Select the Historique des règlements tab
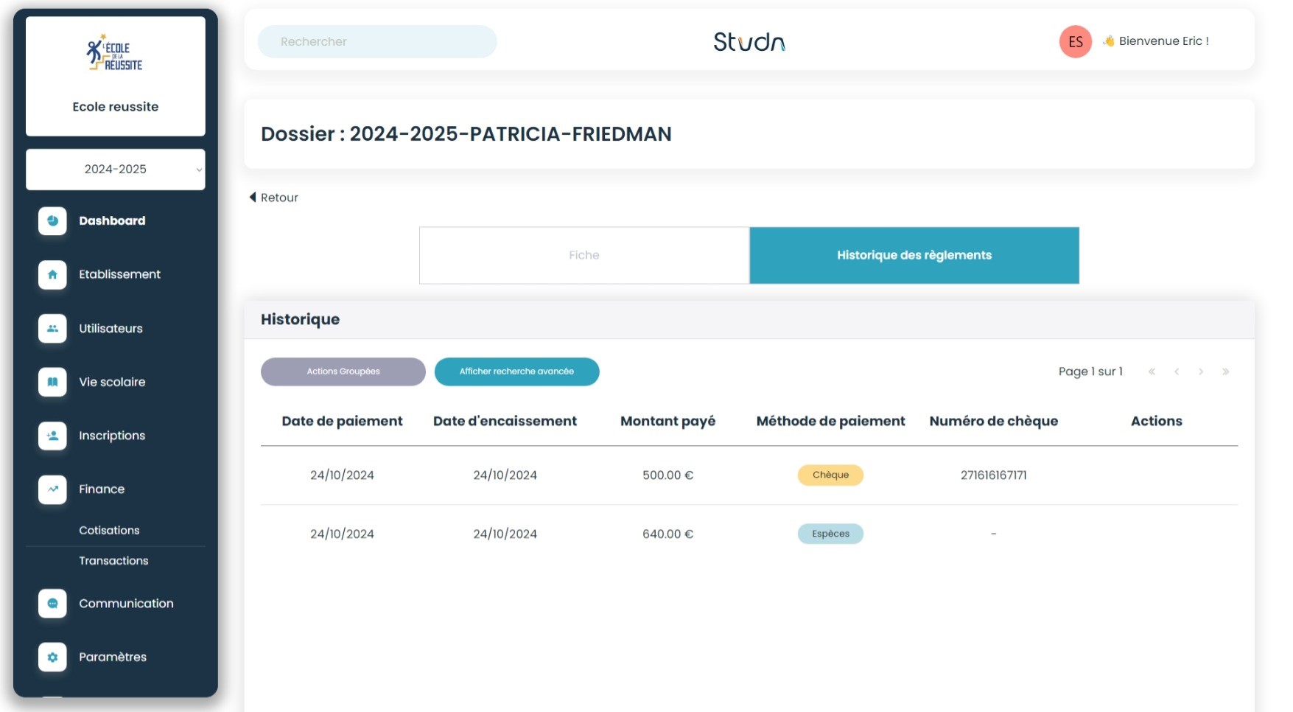Image resolution: width=1293 pixels, height=712 pixels. click(x=914, y=255)
